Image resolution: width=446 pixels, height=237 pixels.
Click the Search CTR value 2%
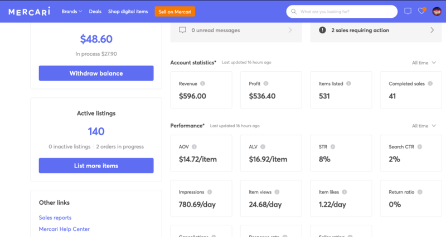pos(395,159)
